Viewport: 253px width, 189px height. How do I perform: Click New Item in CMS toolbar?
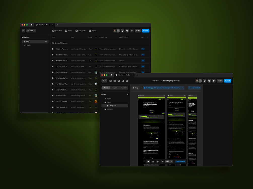coord(57,31)
